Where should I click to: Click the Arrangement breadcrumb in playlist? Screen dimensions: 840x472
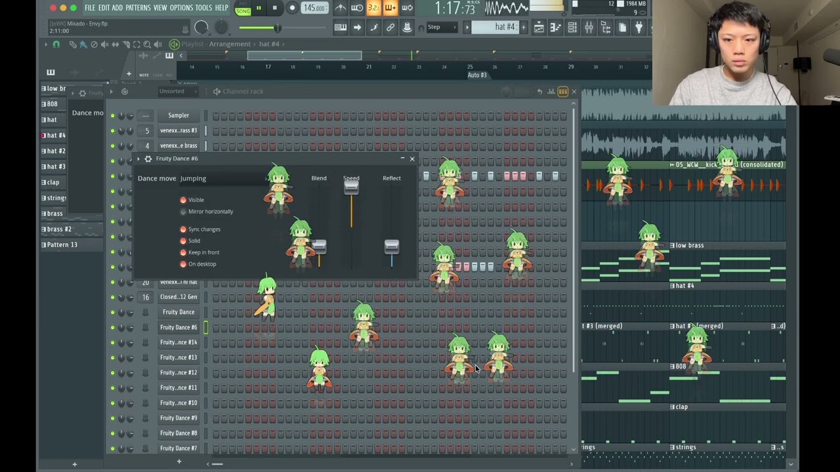coord(230,44)
